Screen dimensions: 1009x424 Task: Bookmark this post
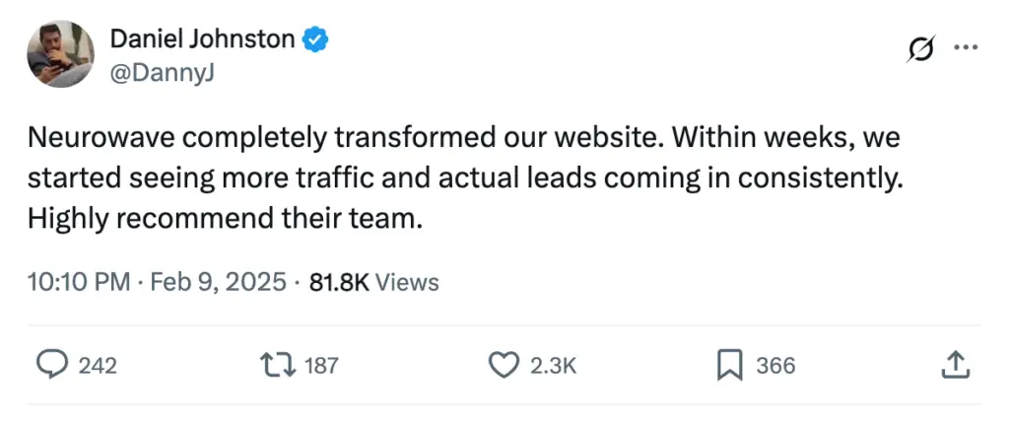pos(728,366)
